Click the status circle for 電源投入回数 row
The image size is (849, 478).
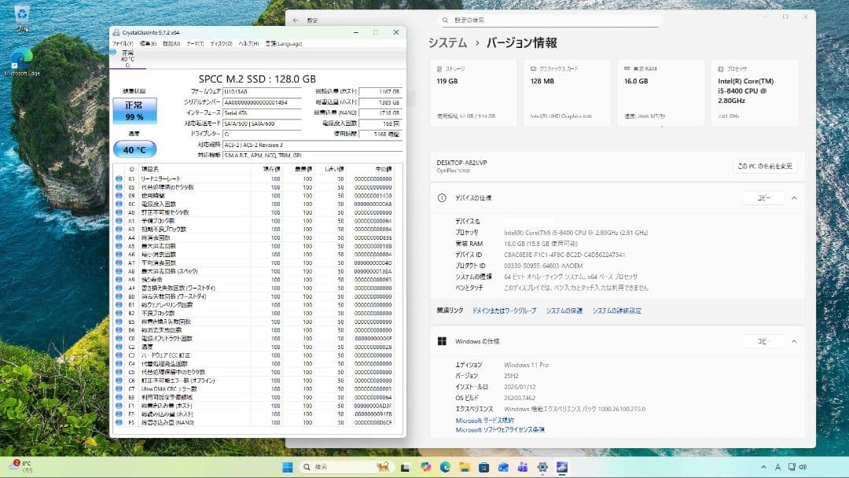(119, 204)
